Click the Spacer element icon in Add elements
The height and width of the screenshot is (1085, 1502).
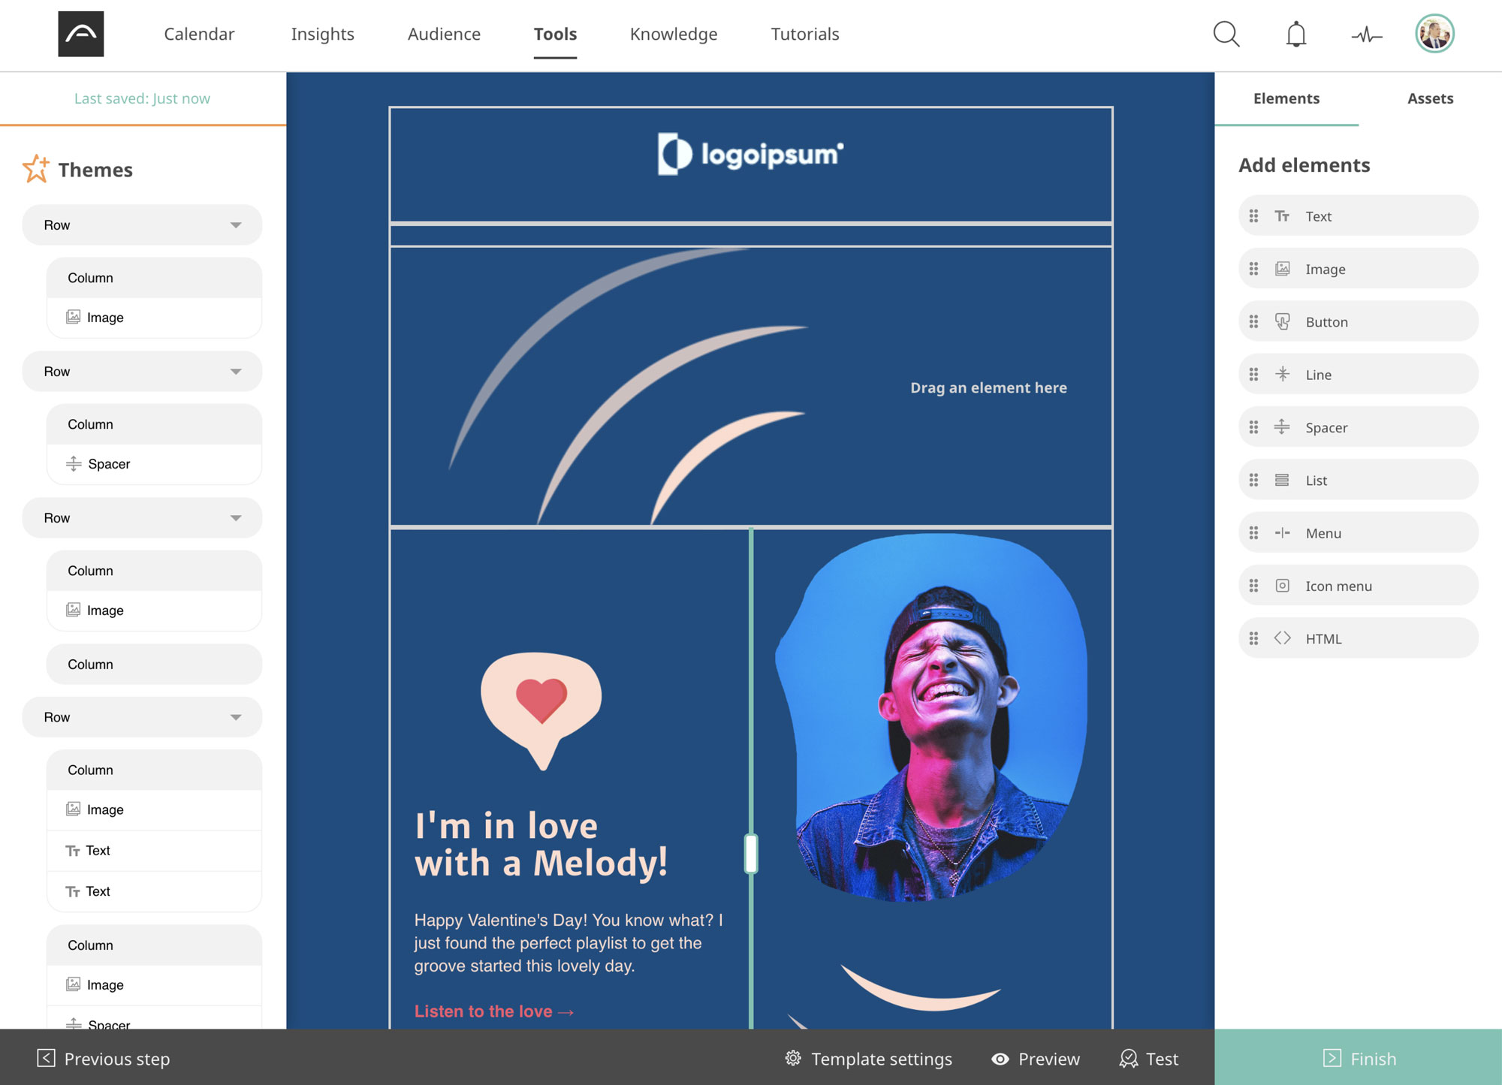pos(1282,426)
